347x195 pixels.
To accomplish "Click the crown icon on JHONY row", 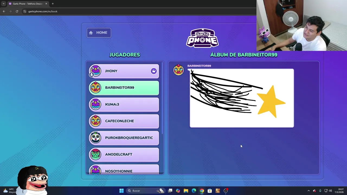I will [154, 71].
